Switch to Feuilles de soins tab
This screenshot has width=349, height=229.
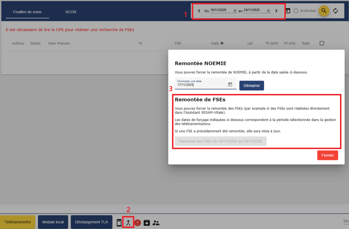[28, 12]
